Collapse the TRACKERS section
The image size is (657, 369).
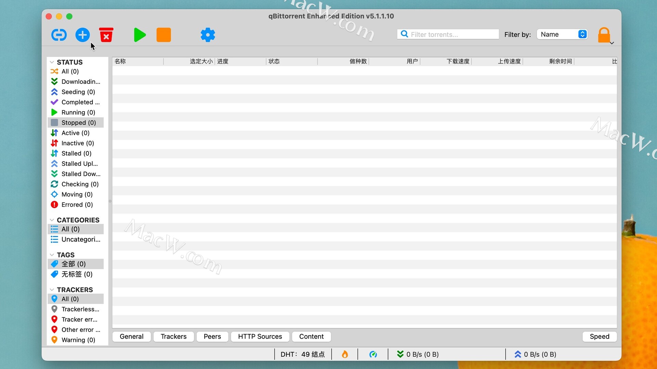52,290
